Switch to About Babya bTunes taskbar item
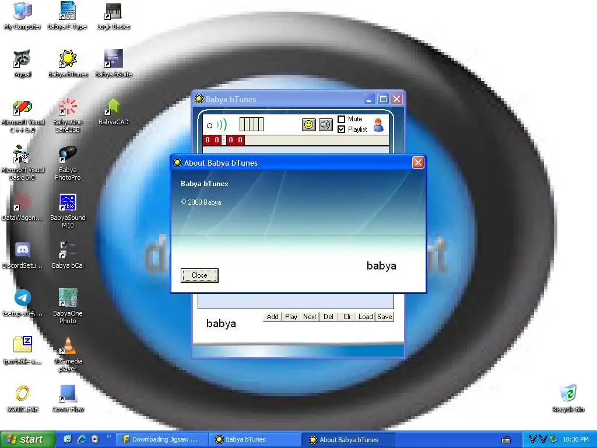This screenshot has height=448, width=597. pyautogui.click(x=349, y=440)
